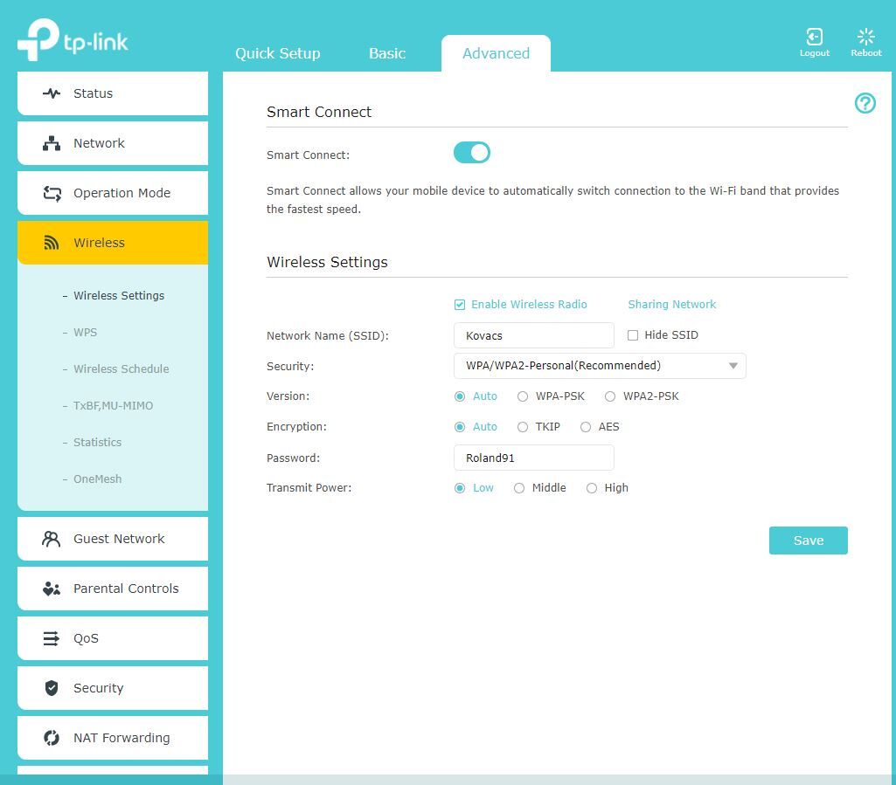Screen dimensions: 896x785
Task: Click the Status pulse icon
Action: [x=52, y=93]
